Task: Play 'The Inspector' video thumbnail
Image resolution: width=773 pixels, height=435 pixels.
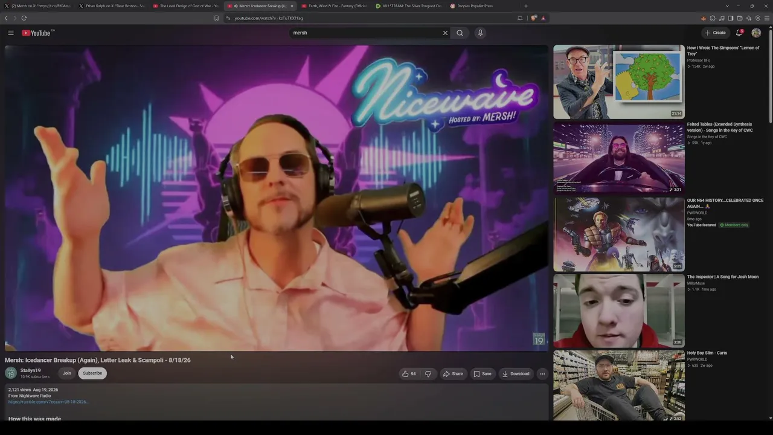Action: point(619,311)
